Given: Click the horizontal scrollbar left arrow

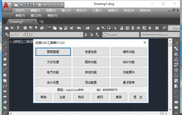Looking at the screenshot, I should pyautogui.click(x=11, y=113).
